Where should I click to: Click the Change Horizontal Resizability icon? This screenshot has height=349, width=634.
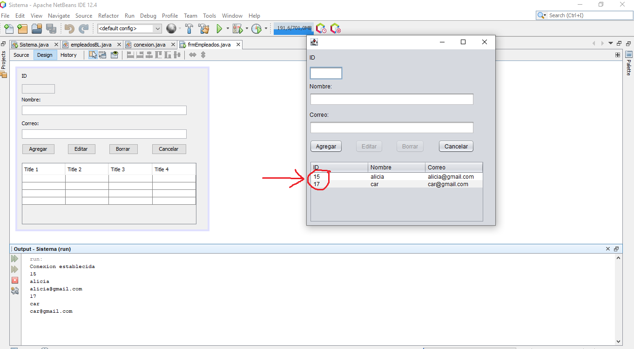coord(193,55)
